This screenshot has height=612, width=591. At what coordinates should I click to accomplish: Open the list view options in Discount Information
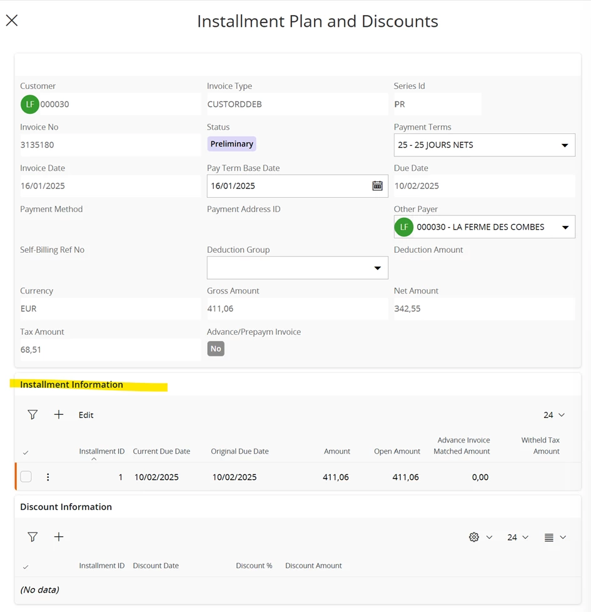point(549,538)
